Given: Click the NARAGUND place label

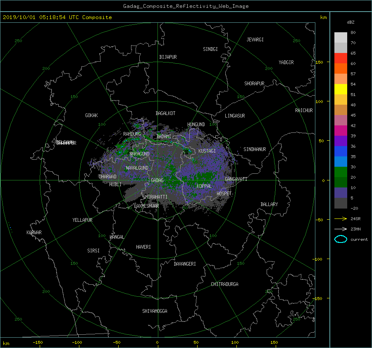Looking at the screenshot, I should [x=140, y=154].
